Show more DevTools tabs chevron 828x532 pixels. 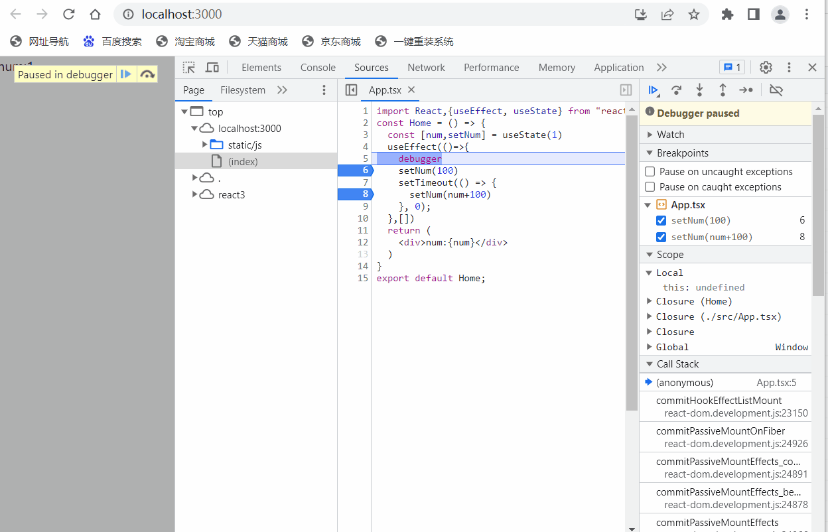pyautogui.click(x=661, y=67)
